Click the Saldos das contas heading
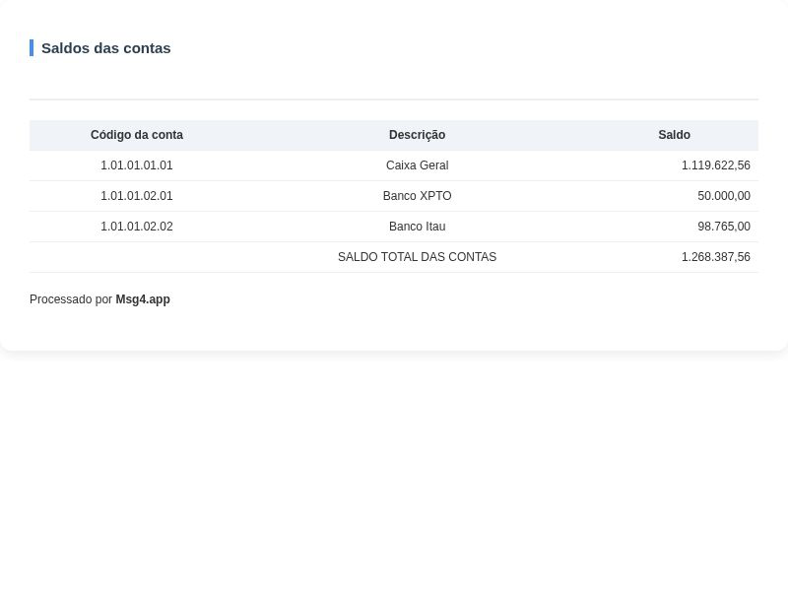Screen dimensions: 788x591 coord(105,48)
